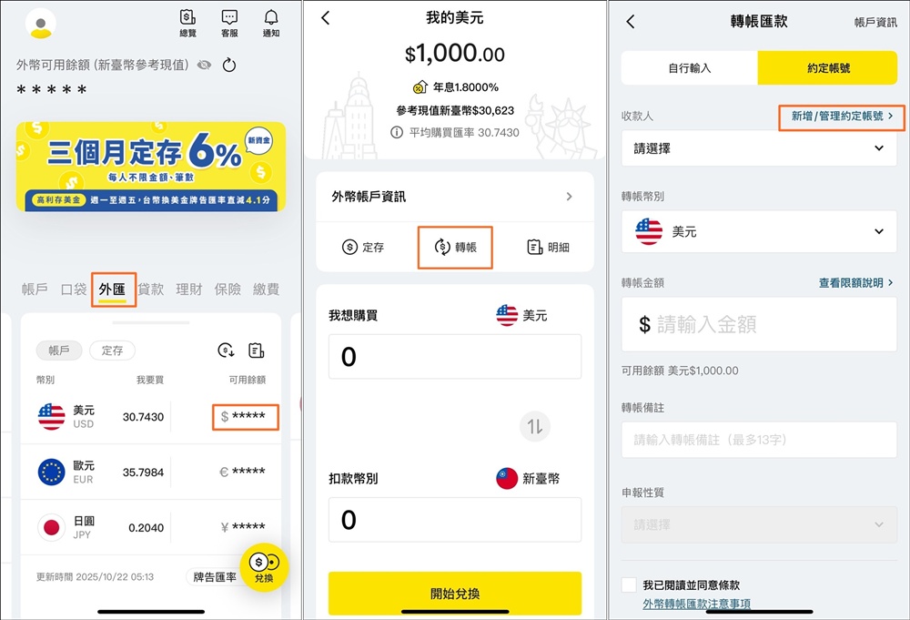This screenshot has width=910, height=620.
Task: Check 我已閱讀並同意條款 checkbox
Action: point(629,584)
